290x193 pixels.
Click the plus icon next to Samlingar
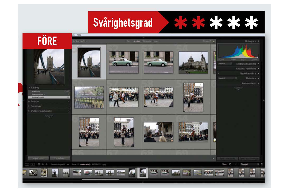[x=69, y=106]
